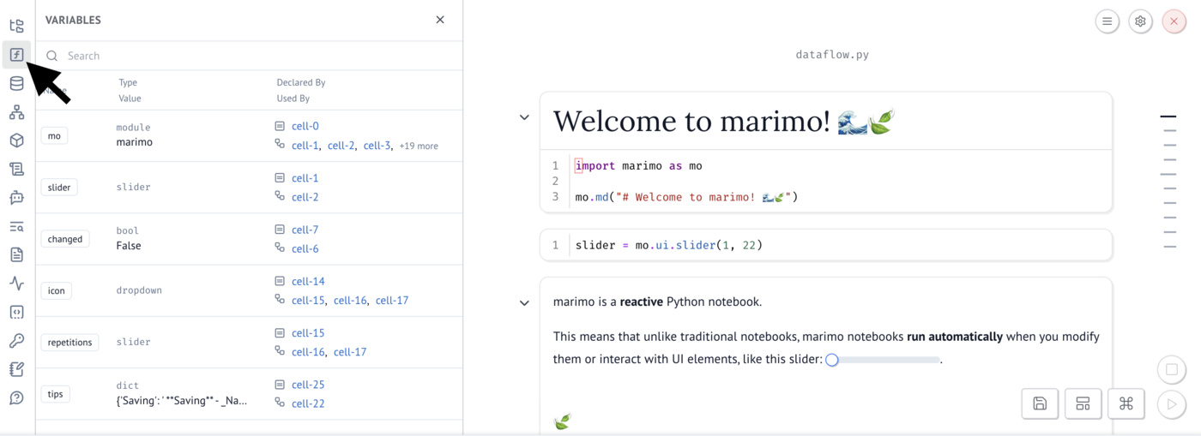Open the packages cube icon
Screen dimensions: 1201x436
16,140
